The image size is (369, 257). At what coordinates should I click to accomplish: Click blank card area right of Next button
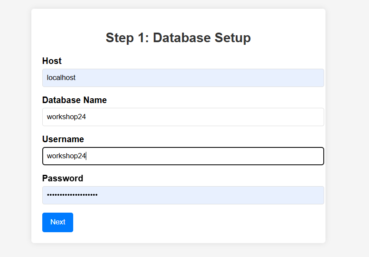point(196,222)
